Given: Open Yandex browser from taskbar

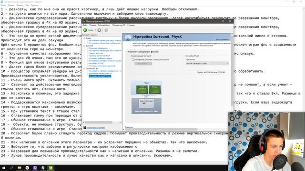Looking at the screenshot, I should point(27,168).
